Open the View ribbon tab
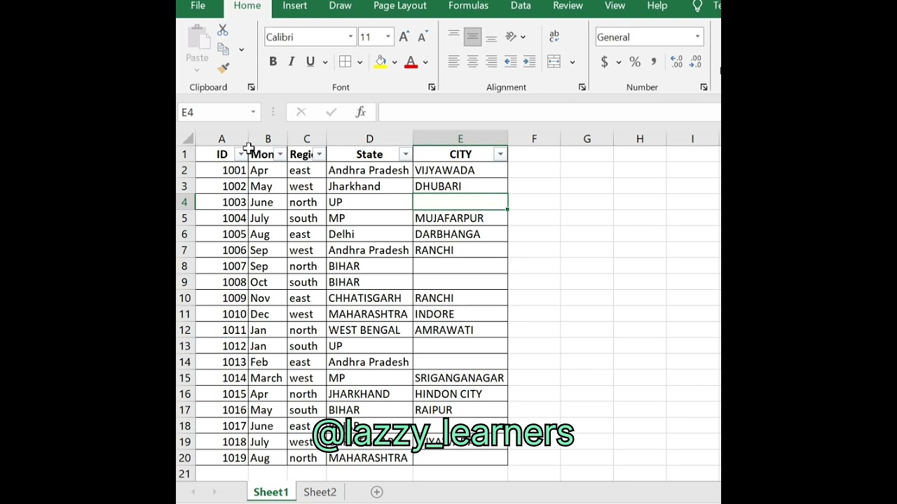The width and height of the screenshot is (897, 504). click(x=615, y=6)
